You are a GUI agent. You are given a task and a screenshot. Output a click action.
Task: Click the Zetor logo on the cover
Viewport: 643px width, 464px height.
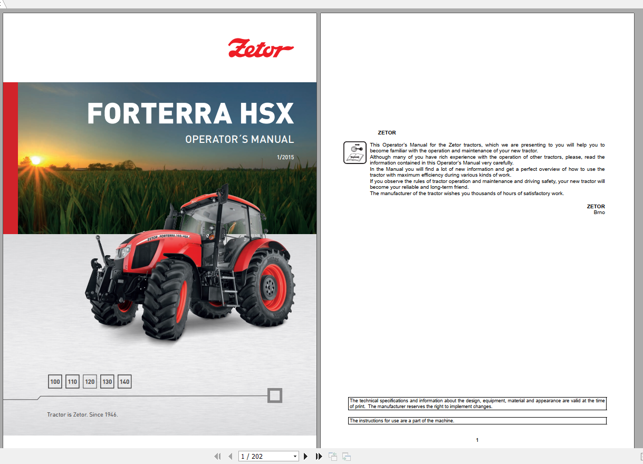(x=261, y=49)
